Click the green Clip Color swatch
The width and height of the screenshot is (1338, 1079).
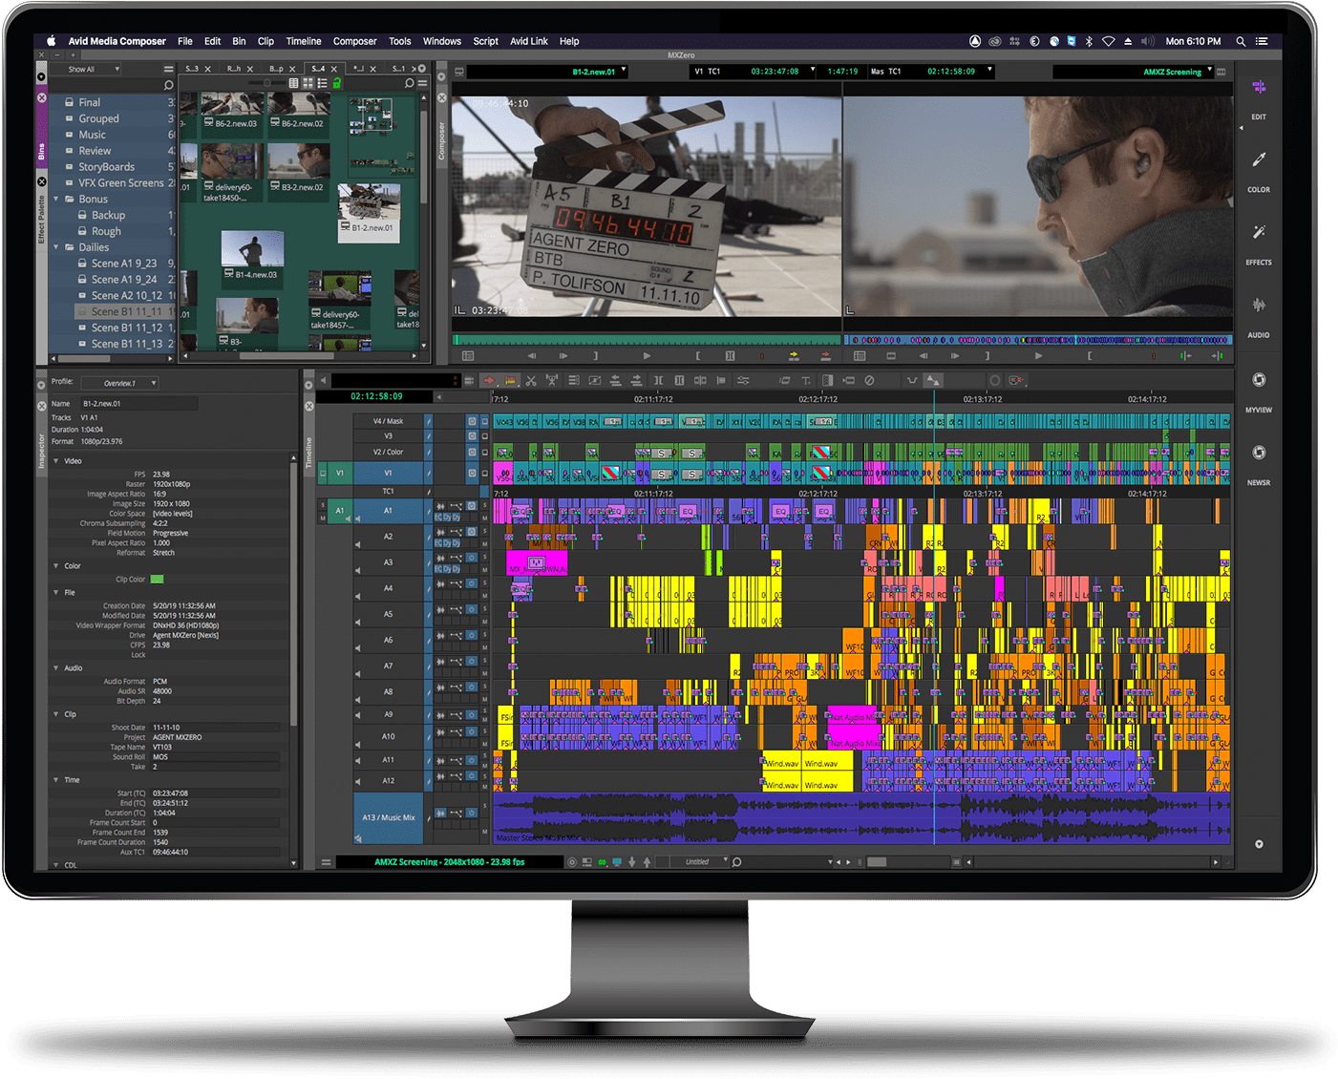click(157, 580)
